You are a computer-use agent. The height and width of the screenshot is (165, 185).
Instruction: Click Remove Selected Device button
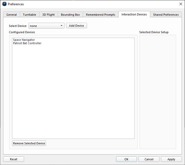click(x=29, y=143)
